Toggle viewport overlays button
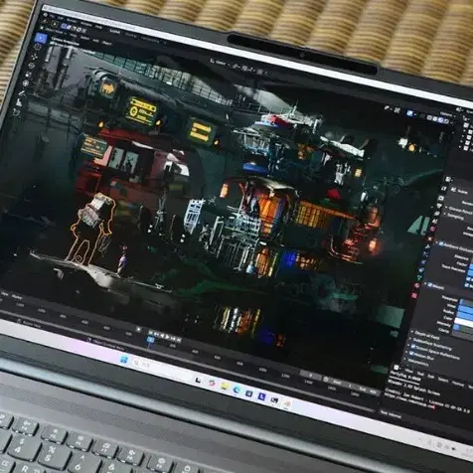This screenshot has height=473, width=473. click(x=410, y=113)
